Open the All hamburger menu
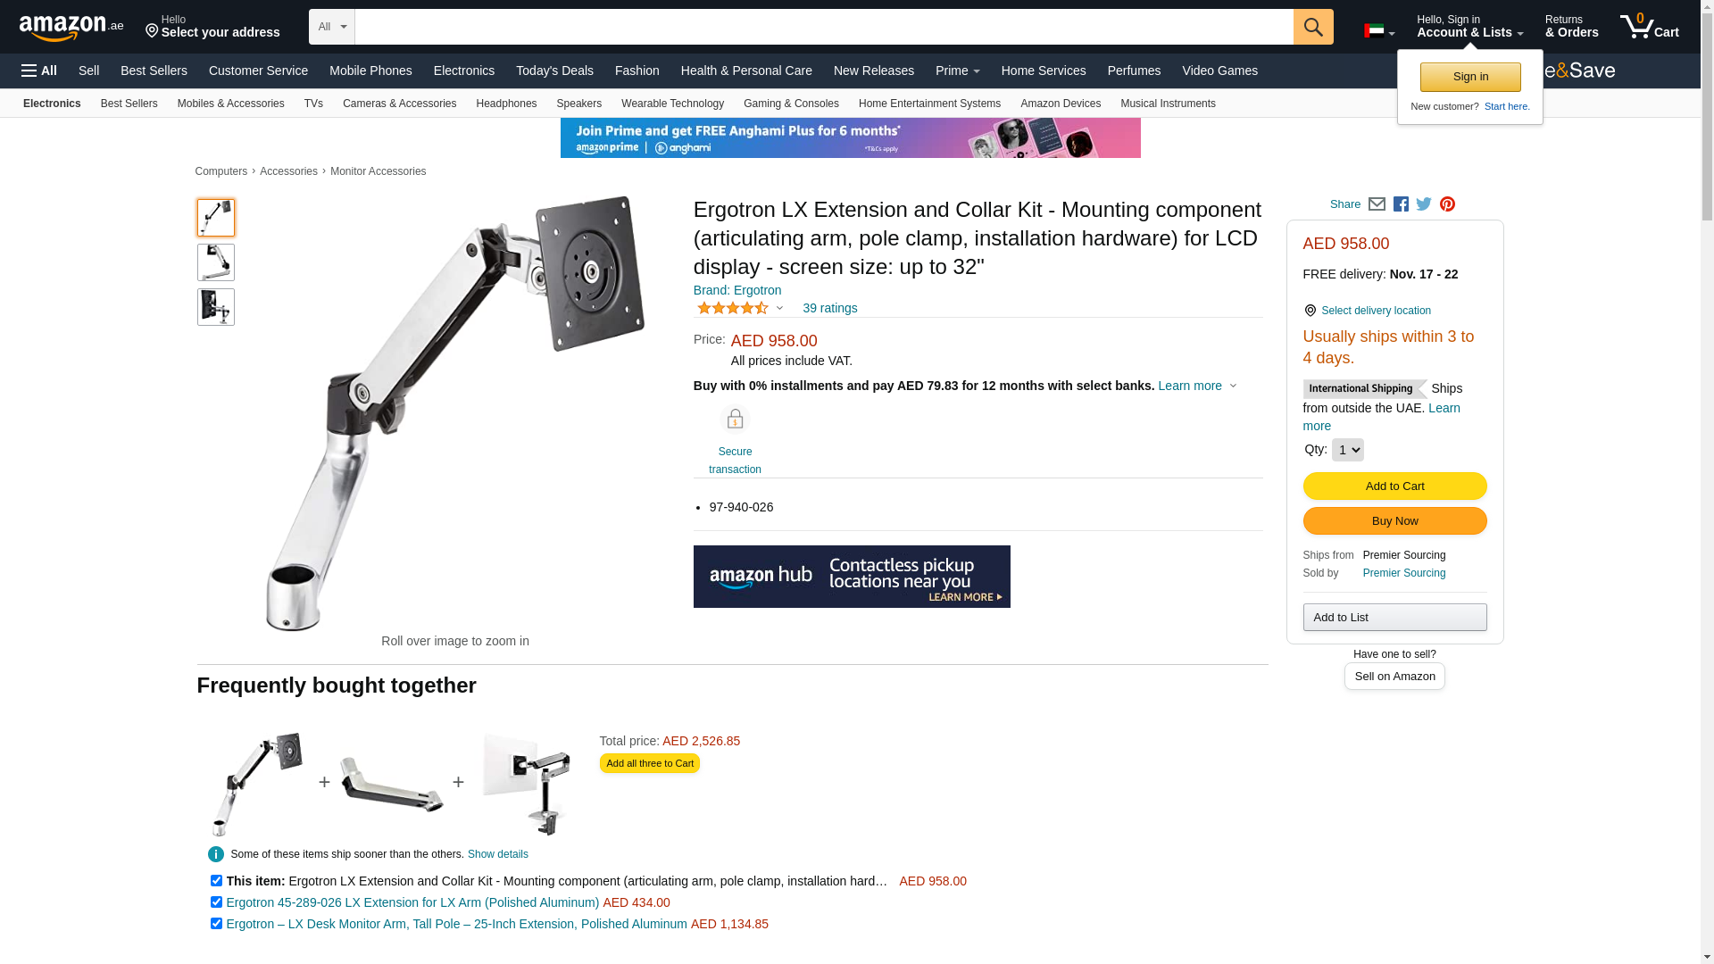1714x964 pixels. 39,71
